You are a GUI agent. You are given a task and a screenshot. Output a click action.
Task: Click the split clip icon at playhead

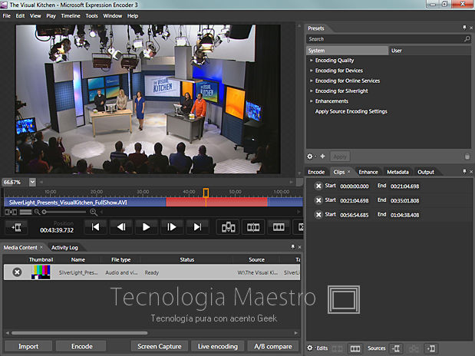click(253, 227)
